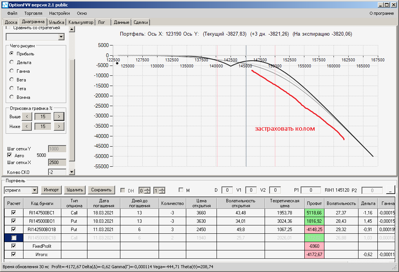Click the red Итого profit cell -4172,67
The width and height of the screenshot is (399, 272).
(x=314, y=254)
